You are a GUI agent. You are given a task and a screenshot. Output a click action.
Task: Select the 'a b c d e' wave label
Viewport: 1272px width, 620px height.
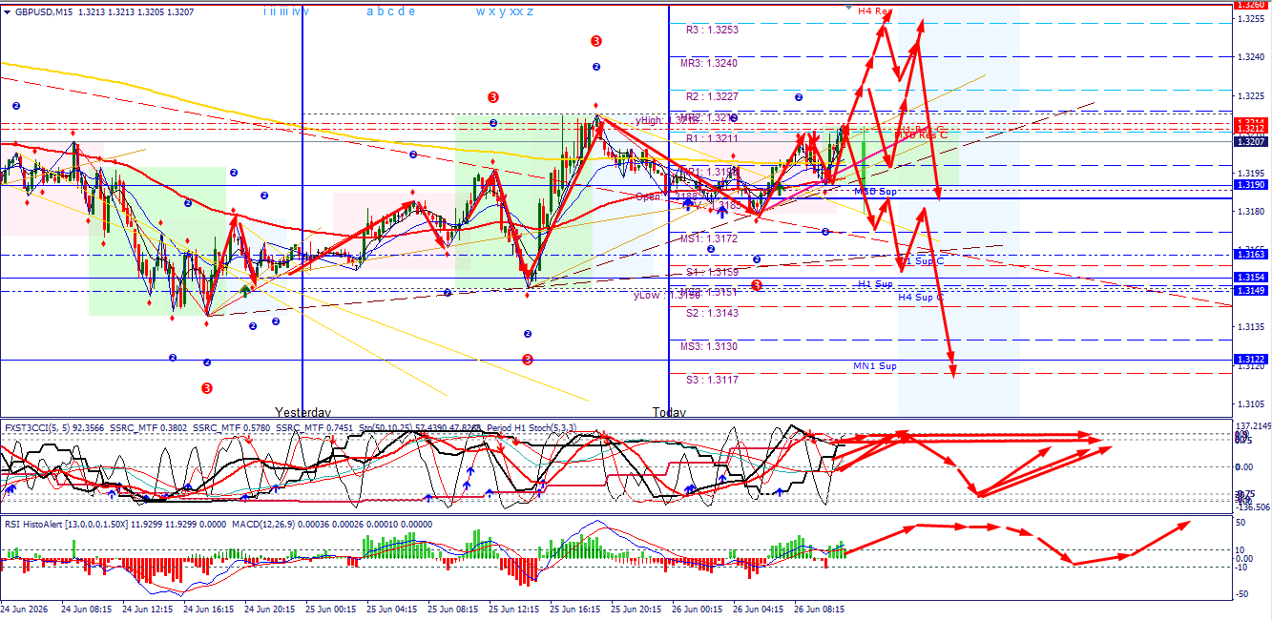tap(390, 11)
